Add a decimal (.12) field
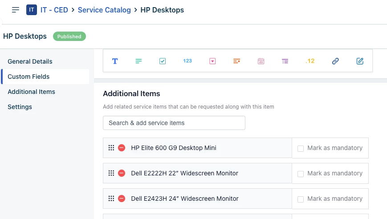 (310, 61)
